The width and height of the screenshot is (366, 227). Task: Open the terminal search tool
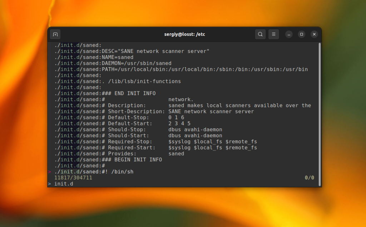260,34
